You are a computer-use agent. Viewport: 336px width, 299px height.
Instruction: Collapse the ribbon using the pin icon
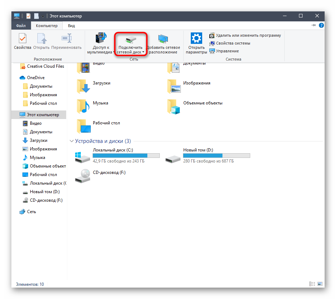[313, 26]
